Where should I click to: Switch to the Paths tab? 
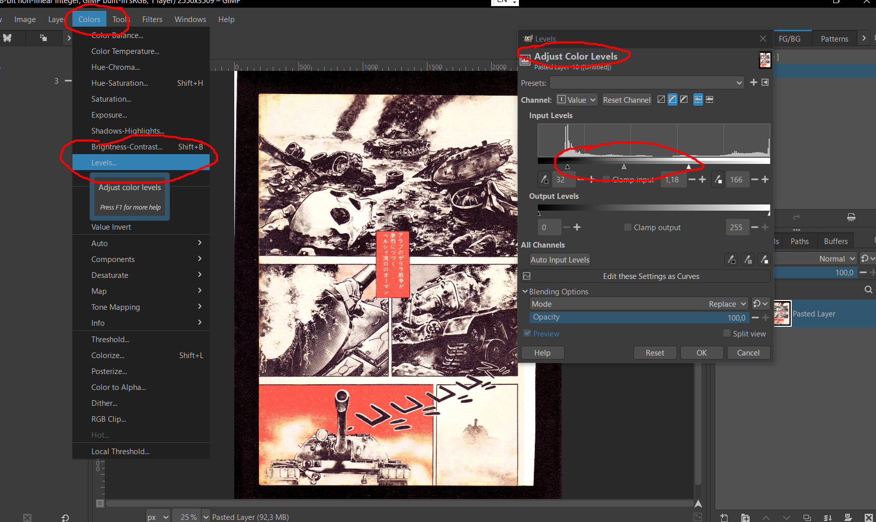[799, 241]
